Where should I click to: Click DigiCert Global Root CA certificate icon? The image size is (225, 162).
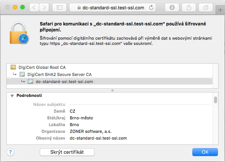(x=13, y=67)
